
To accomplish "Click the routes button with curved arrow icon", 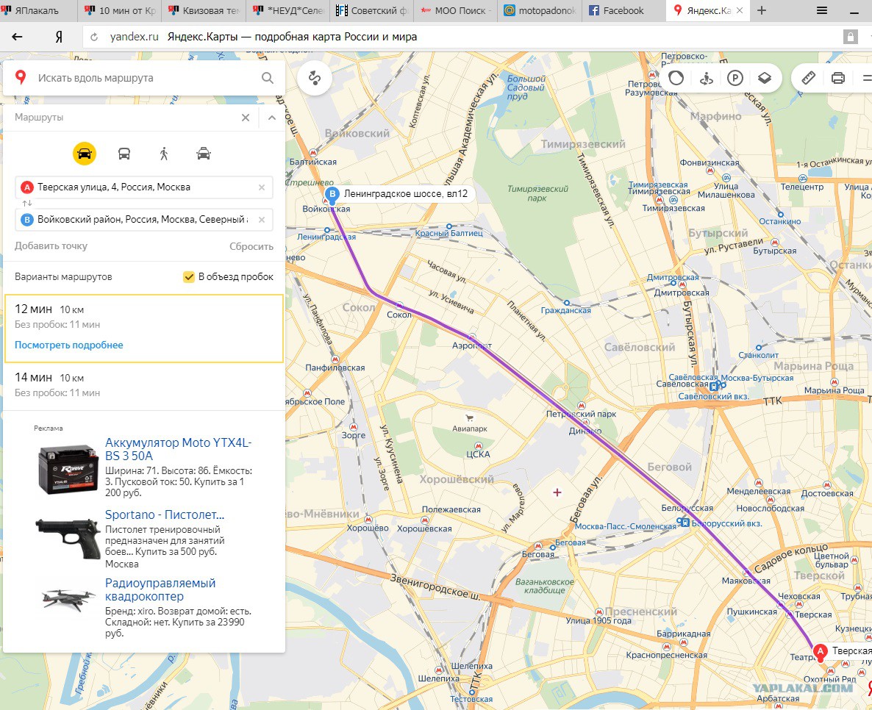I will [315, 78].
